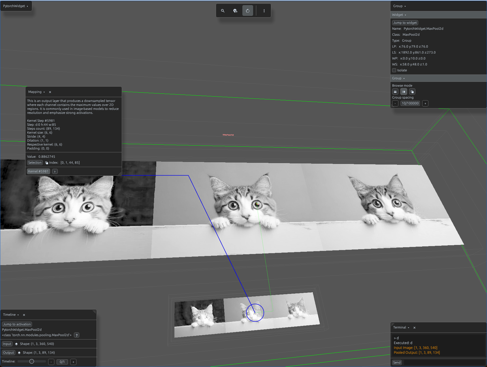
Task: Open the Timeline panel title menu
Action: pyautogui.click(x=11, y=315)
